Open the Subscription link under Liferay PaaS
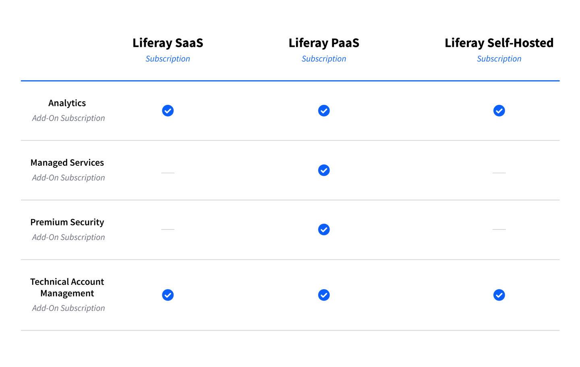This screenshot has width=580, height=367. 324,59
